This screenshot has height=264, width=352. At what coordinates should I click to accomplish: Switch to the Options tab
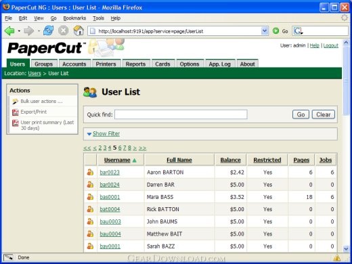tap(190, 64)
